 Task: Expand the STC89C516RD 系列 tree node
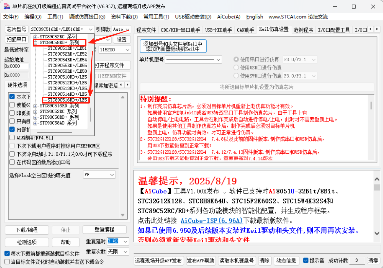click(36, 106)
